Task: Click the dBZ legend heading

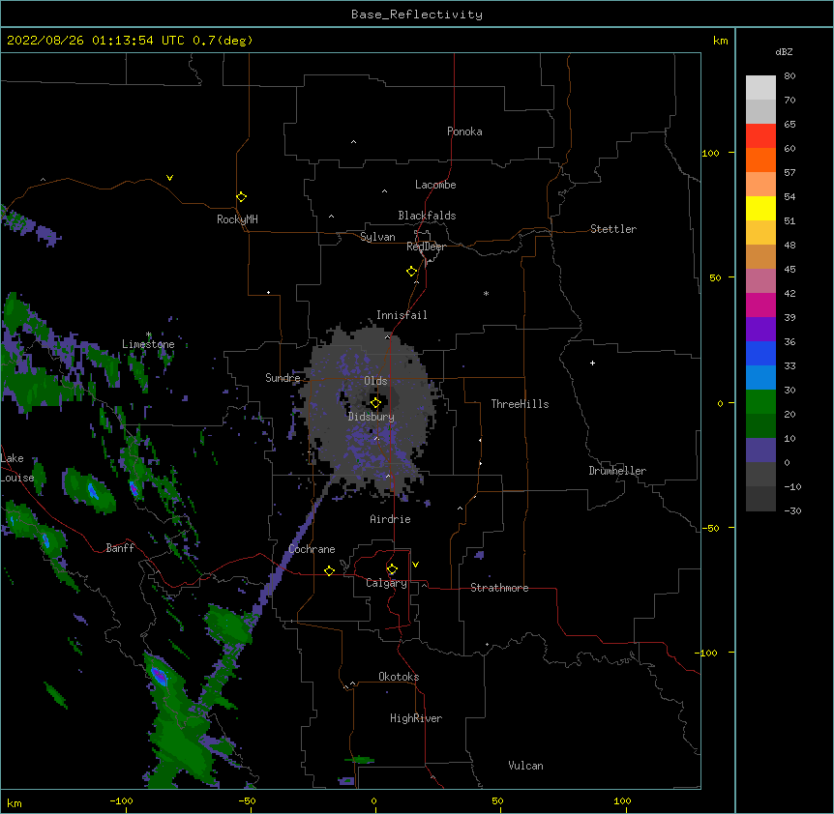Action: pyautogui.click(x=784, y=52)
